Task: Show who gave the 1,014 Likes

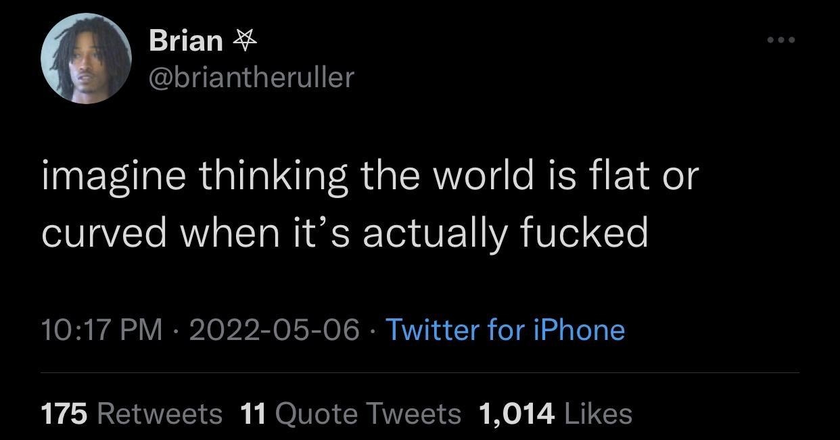Action: tap(555, 413)
